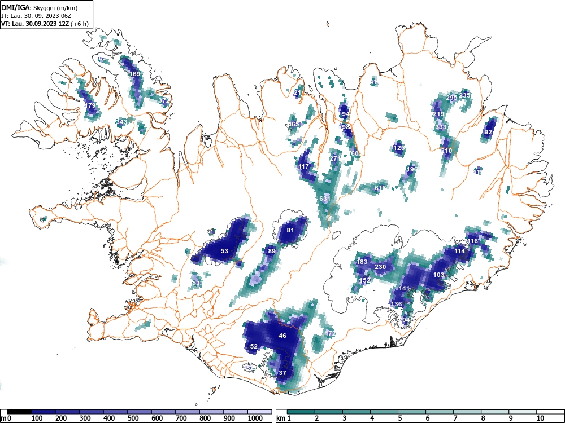Click the '117' visibility value on the map
Viewport: 565px width, 423px height.
click(x=304, y=166)
